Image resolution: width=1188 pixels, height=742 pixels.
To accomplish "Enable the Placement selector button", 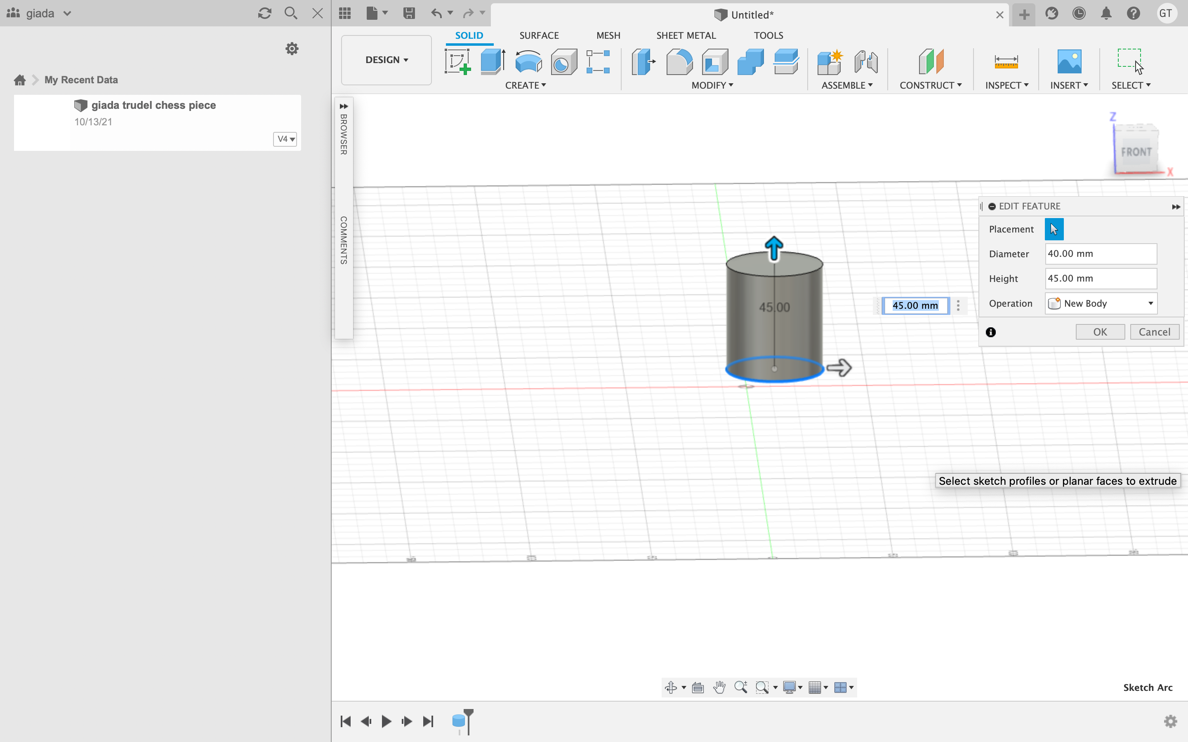I will [1054, 229].
